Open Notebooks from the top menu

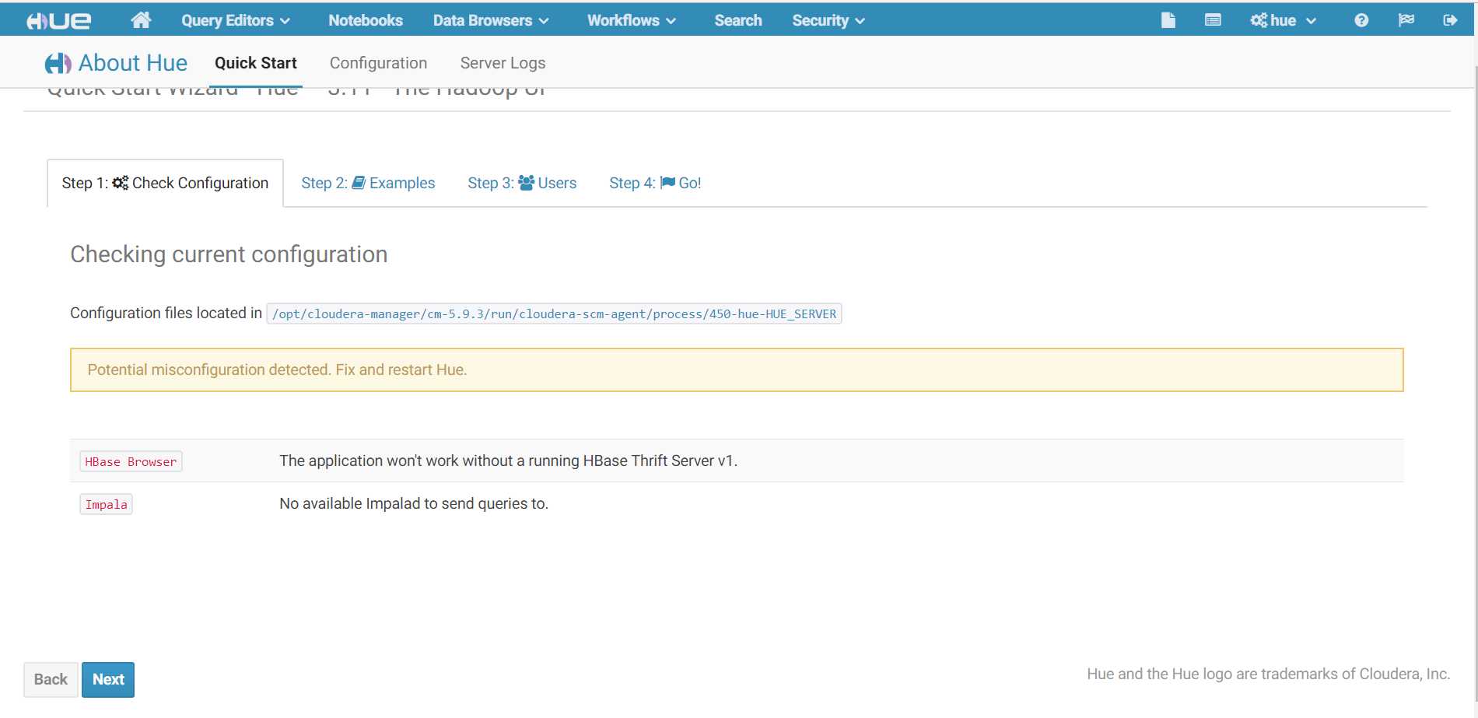366,20
